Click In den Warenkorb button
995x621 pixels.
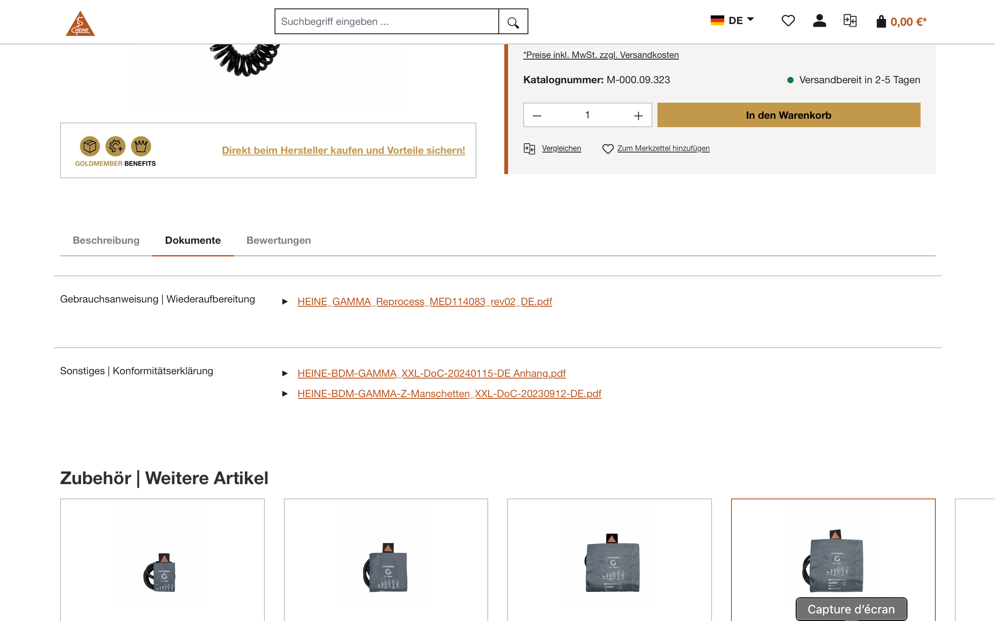point(789,115)
